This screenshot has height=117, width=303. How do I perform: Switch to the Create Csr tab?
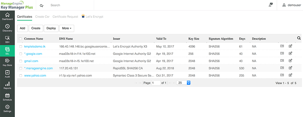tap(42, 17)
